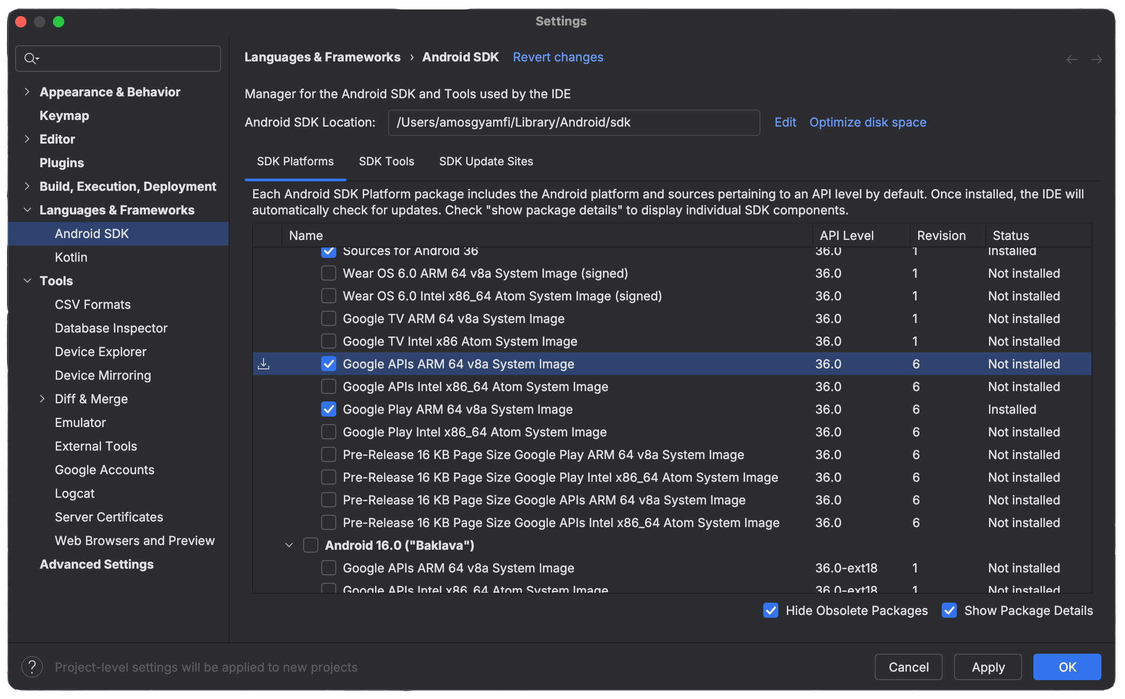Check Google TV ARM 64 v8a System Image
This screenshot has width=1125, height=699.
click(329, 318)
